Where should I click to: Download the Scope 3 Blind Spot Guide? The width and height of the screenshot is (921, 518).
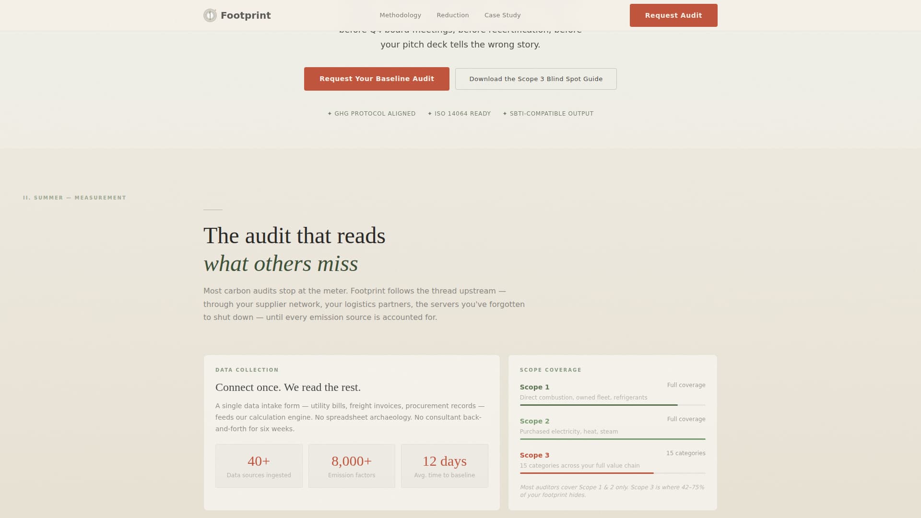click(536, 79)
